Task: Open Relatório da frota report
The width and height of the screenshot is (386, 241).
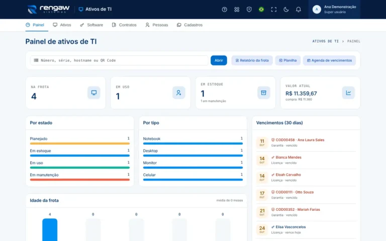Action: coord(252,60)
